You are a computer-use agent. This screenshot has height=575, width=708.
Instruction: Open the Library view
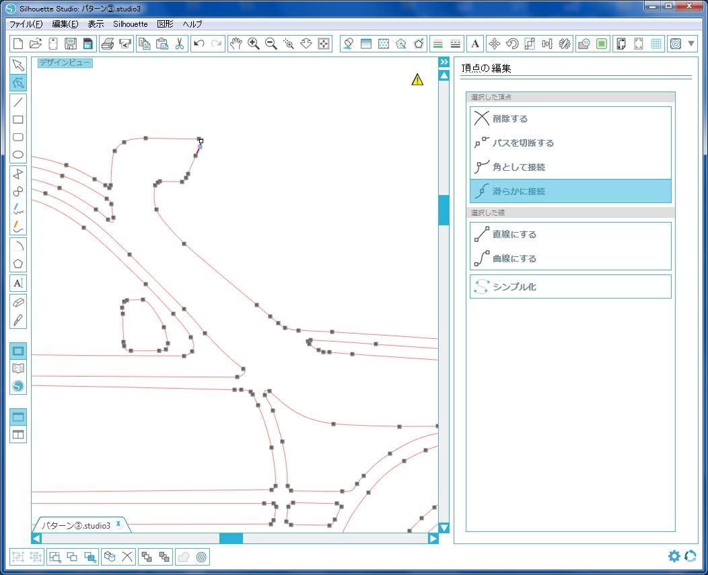coord(18,369)
